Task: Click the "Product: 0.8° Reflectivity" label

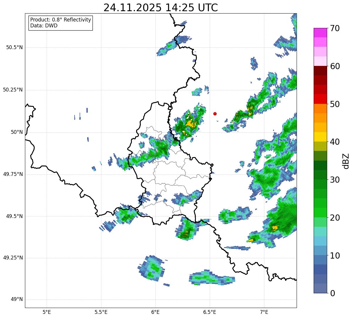Action: 61,20
